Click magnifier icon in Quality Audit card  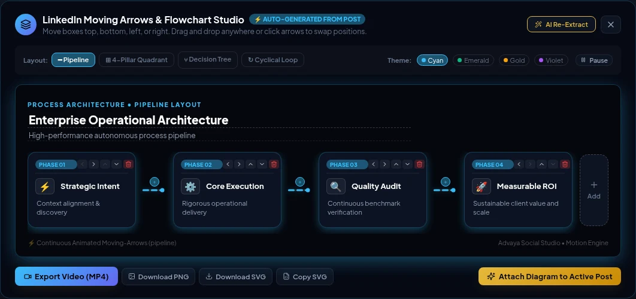336,187
